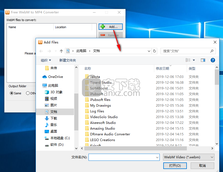The width and height of the screenshot is (223, 172).
Task: Select the Amazing Studio folder
Action: (100, 129)
